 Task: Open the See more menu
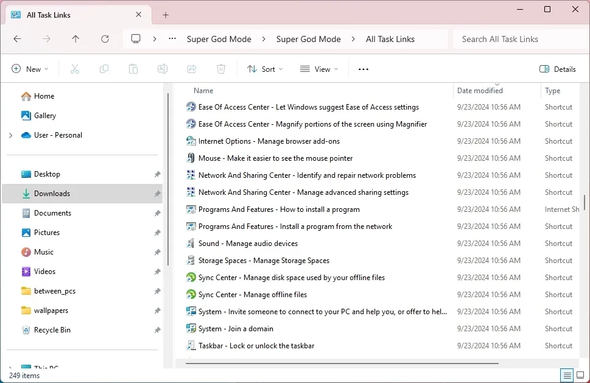[363, 69]
